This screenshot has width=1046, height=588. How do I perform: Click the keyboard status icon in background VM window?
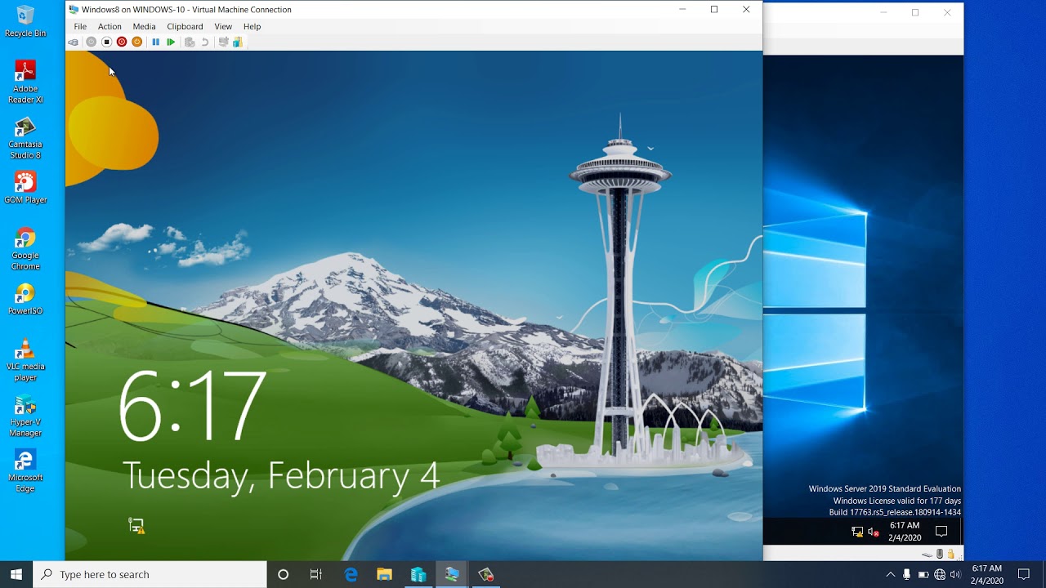pyautogui.click(x=927, y=554)
